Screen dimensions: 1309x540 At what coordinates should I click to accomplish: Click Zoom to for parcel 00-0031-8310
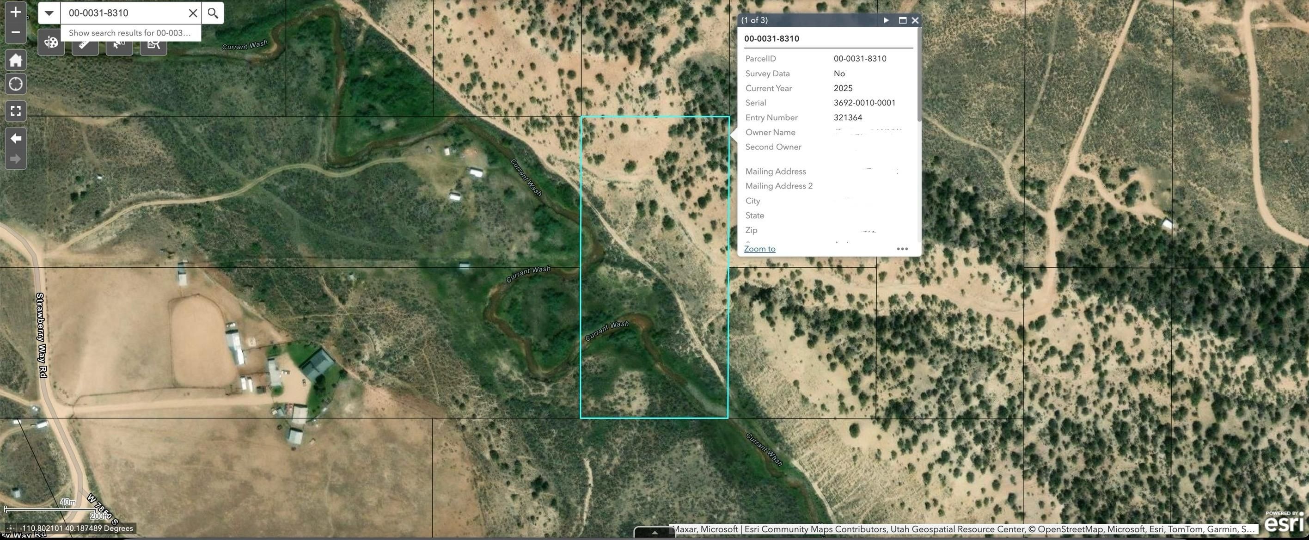pos(759,249)
